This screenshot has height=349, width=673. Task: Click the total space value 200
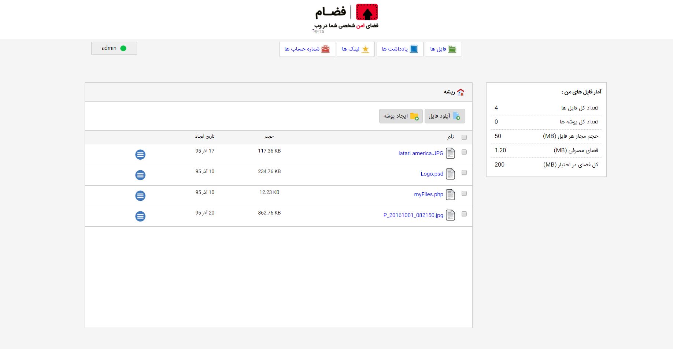click(499, 165)
